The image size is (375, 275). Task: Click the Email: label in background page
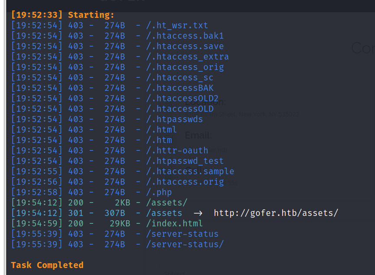(x=199, y=136)
